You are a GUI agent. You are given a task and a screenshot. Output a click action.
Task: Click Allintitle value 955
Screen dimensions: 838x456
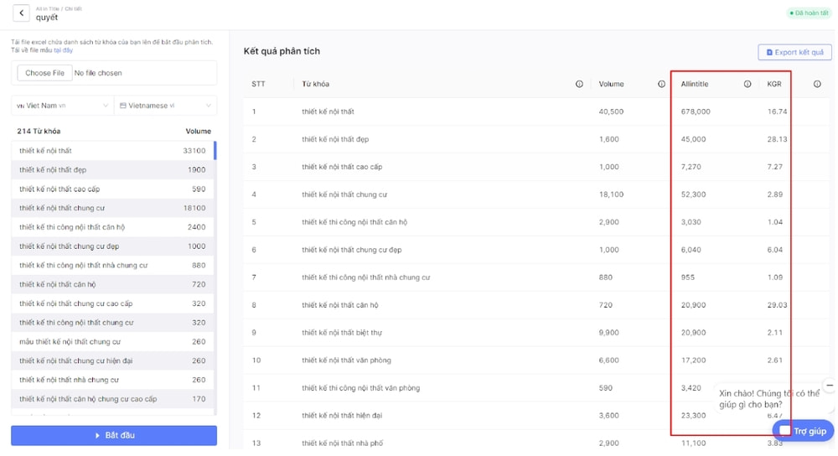point(687,277)
